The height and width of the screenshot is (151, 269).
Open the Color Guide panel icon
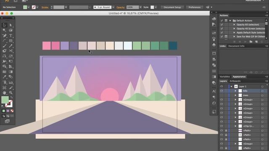[214, 24]
